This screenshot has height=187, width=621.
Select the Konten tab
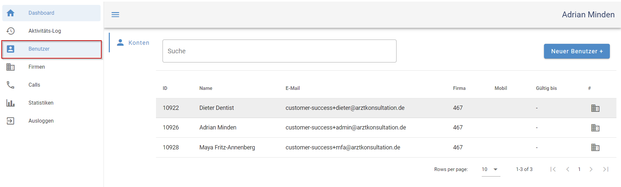click(x=134, y=43)
